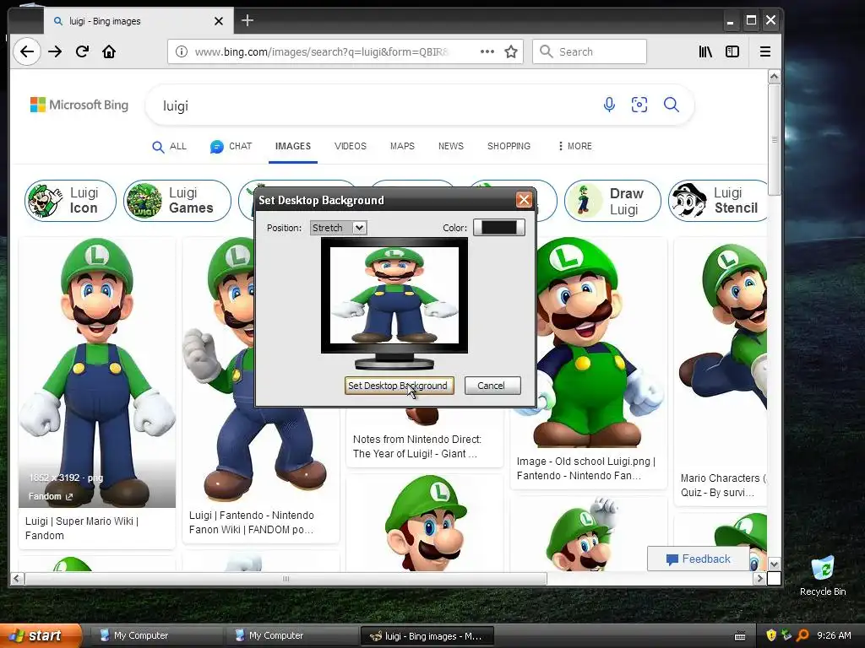The image size is (865, 648).
Task: Pick the background Color swatch
Action: point(498,228)
